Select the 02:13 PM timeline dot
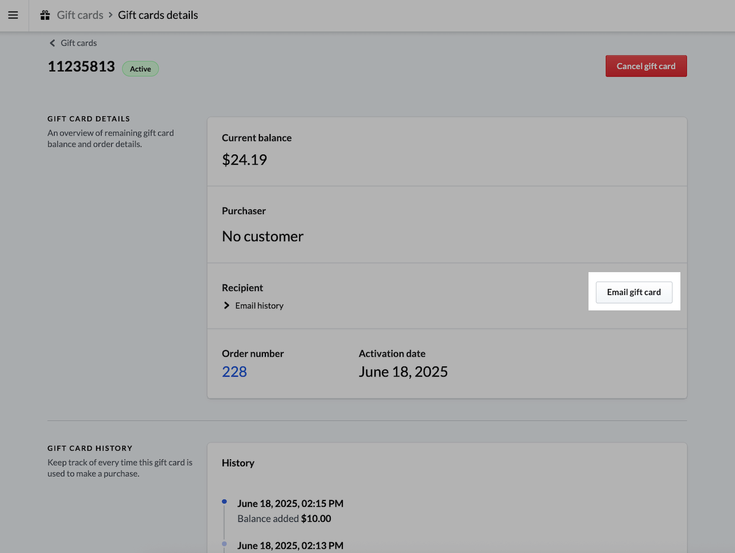 [x=224, y=544]
